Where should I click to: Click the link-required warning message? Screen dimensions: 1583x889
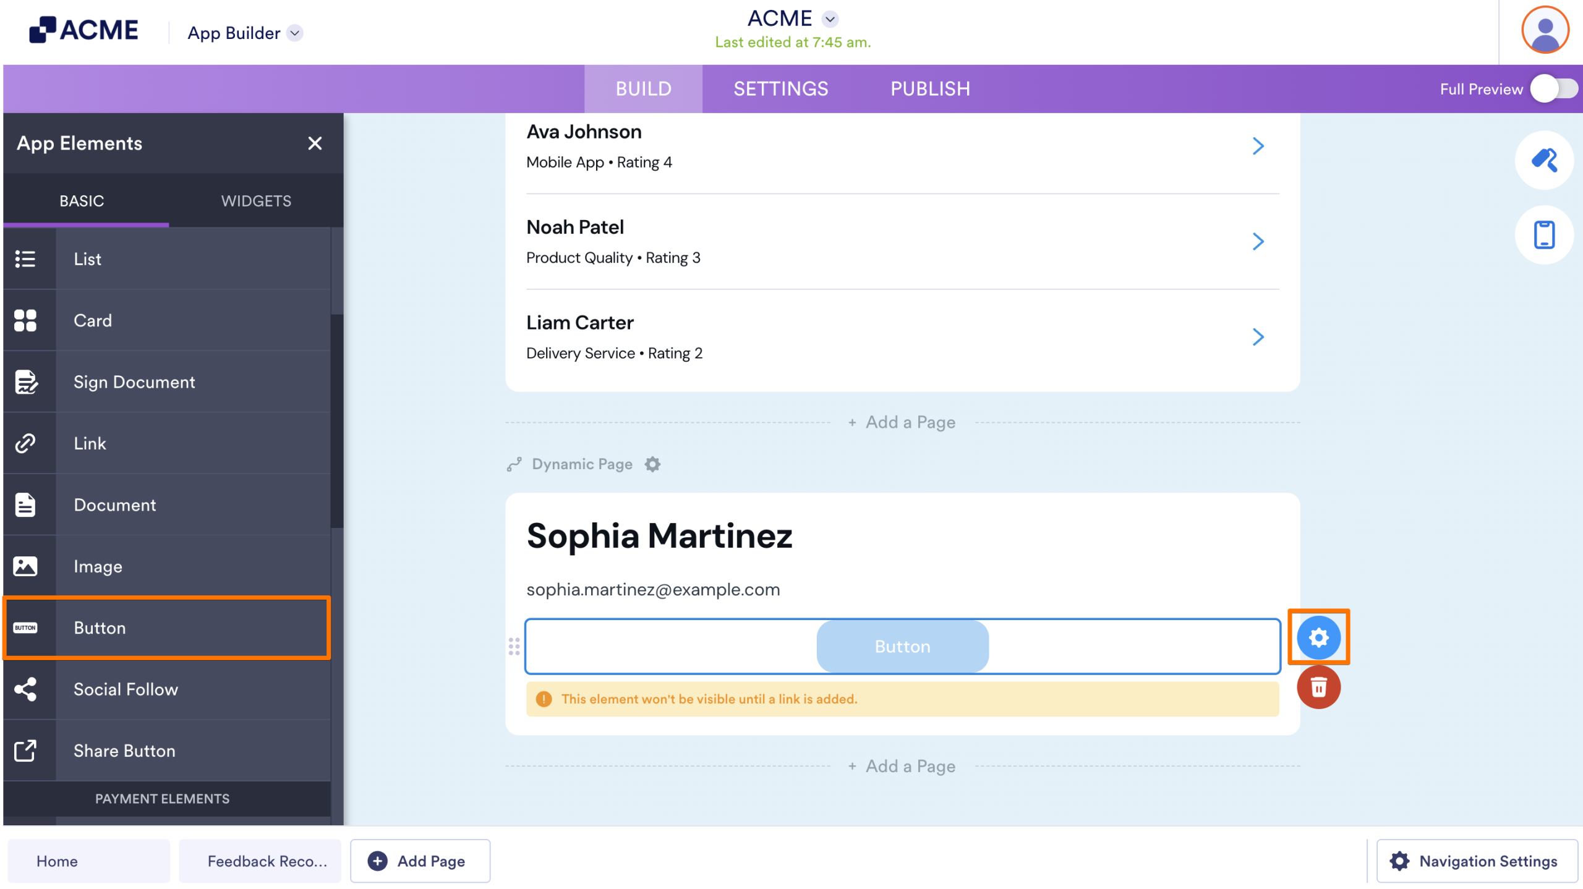point(902,699)
